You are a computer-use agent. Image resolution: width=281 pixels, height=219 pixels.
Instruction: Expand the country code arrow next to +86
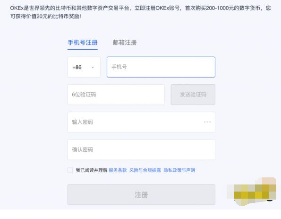(x=93, y=68)
